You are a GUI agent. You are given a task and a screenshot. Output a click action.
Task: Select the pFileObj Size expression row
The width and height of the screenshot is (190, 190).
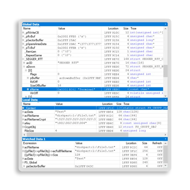93,155
